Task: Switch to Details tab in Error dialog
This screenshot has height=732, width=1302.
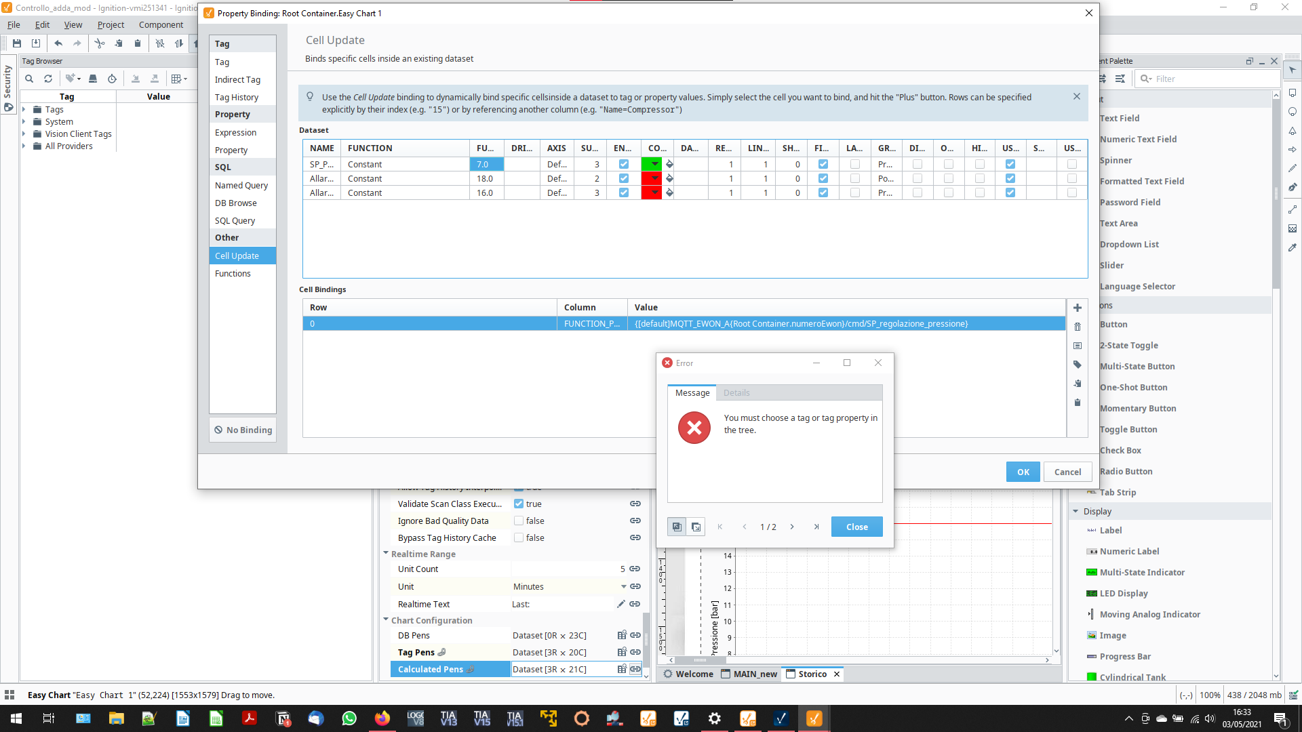Action: (x=736, y=393)
